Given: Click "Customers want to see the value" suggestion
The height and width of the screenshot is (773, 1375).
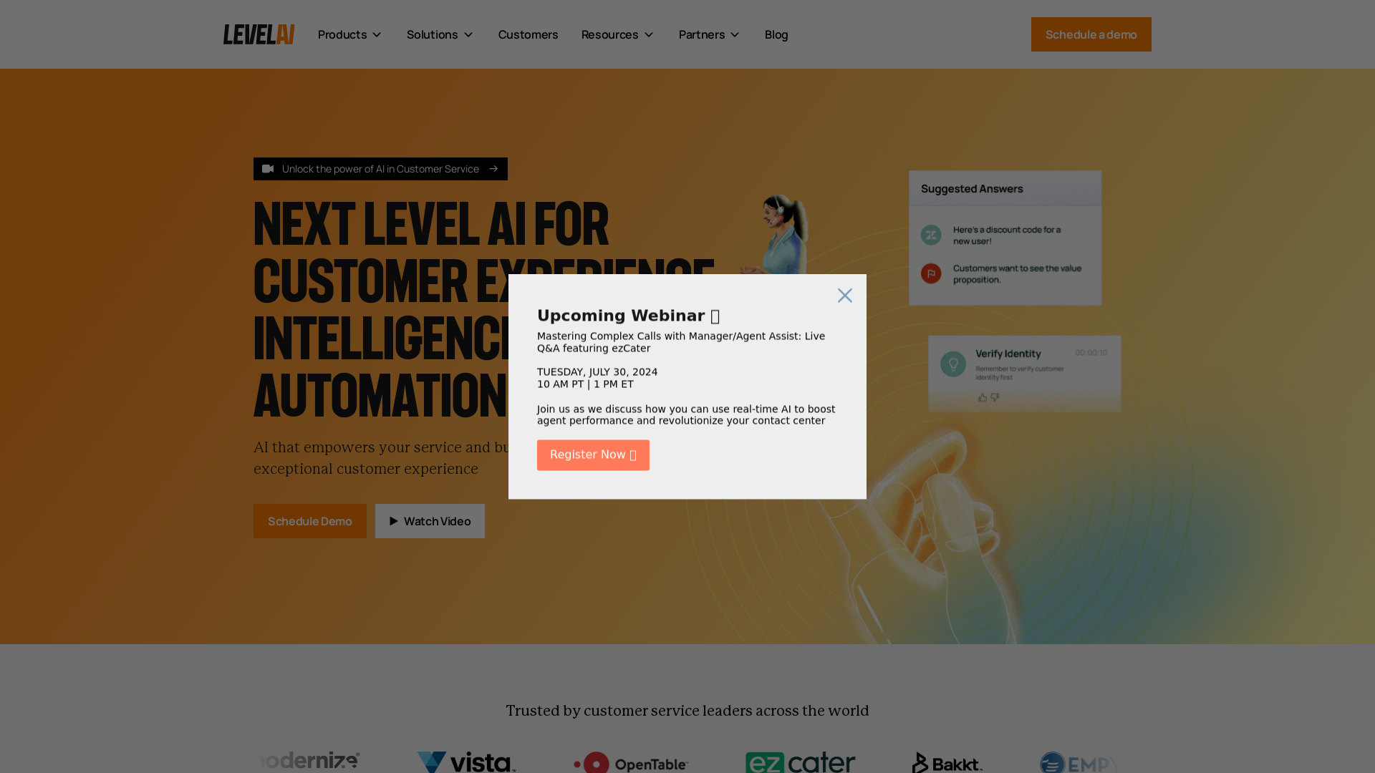Looking at the screenshot, I should 1017,274.
